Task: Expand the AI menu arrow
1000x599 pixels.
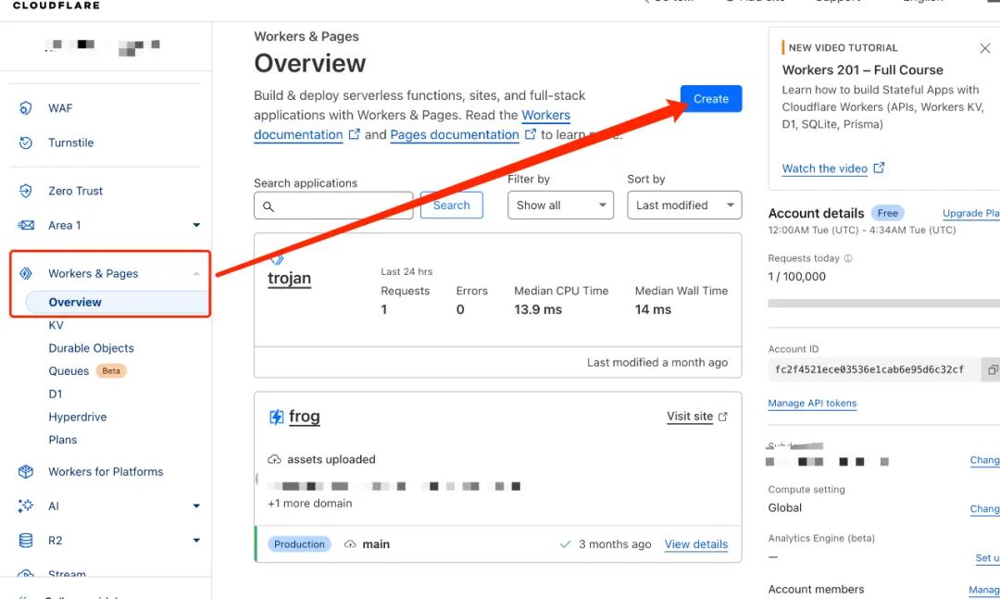Action: point(196,505)
